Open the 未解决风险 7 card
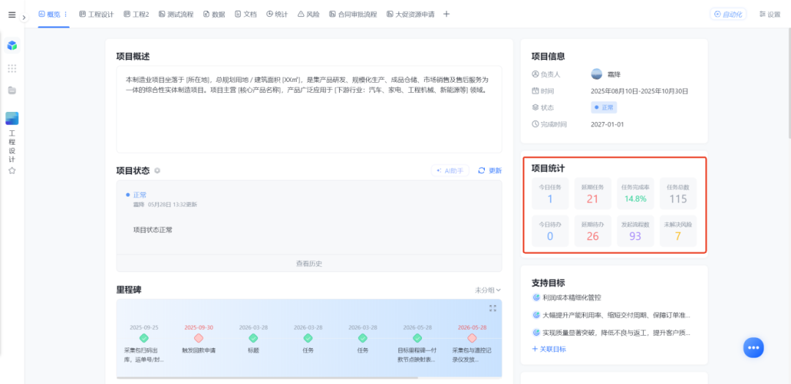The height and width of the screenshot is (384, 791). pos(678,231)
